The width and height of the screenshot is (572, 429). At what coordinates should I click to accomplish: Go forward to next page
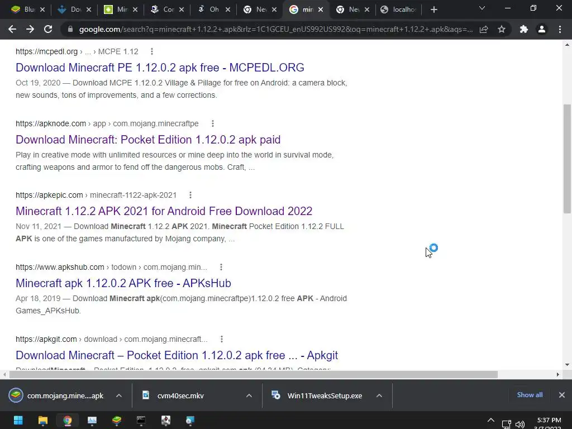(30, 29)
